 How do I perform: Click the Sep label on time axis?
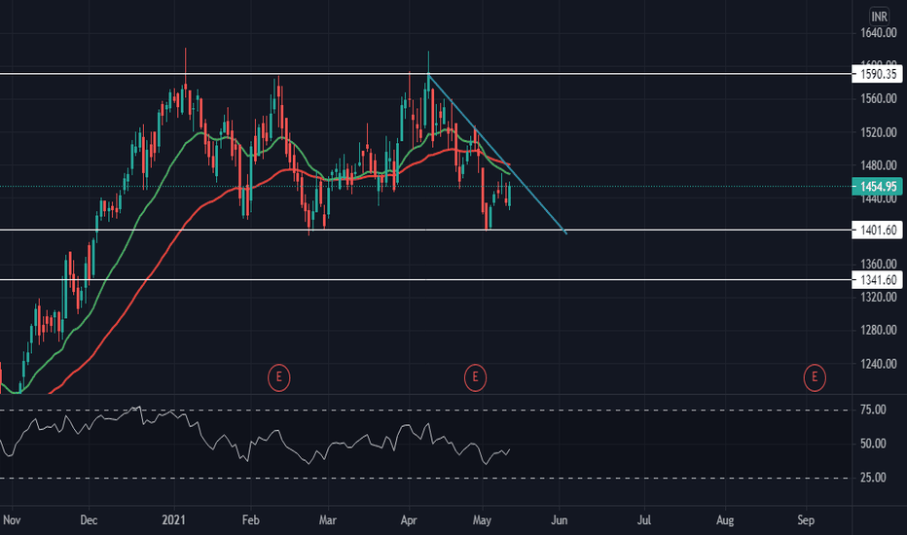point(806,520)
